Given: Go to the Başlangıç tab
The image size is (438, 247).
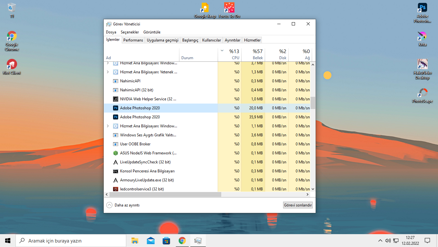Looking at the screenshot, I should point(190,40).
